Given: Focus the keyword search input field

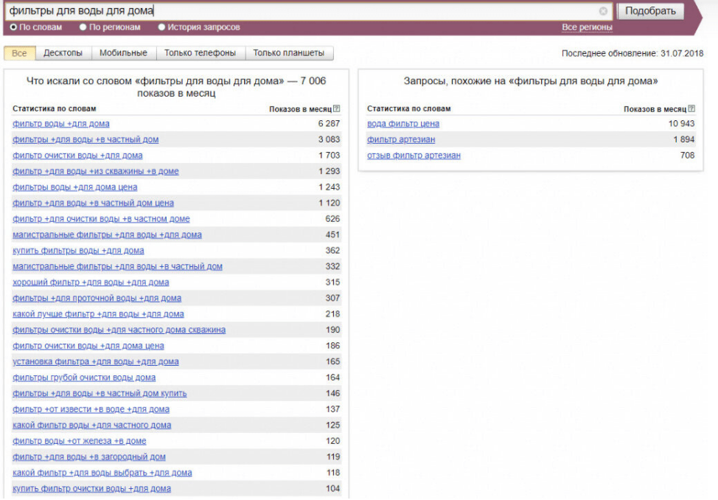Looking at the screenshot, I should coord(302,10).
